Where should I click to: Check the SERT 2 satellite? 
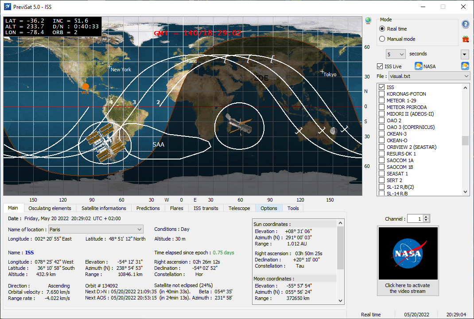pos(381,180)
